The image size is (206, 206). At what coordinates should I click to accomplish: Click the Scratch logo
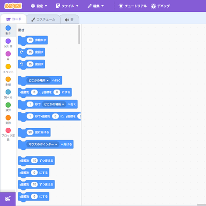13,6
